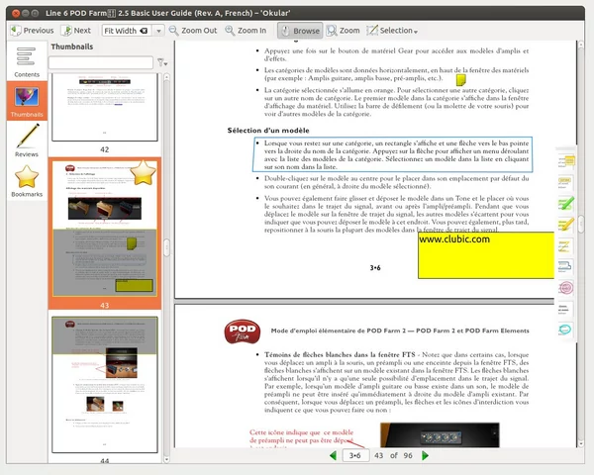Image resolution: width=594 pixels, height=475 pixels.
Task: Go to the Previous page via toolbar
Action: pyautogui.click(x=32, y=31)
